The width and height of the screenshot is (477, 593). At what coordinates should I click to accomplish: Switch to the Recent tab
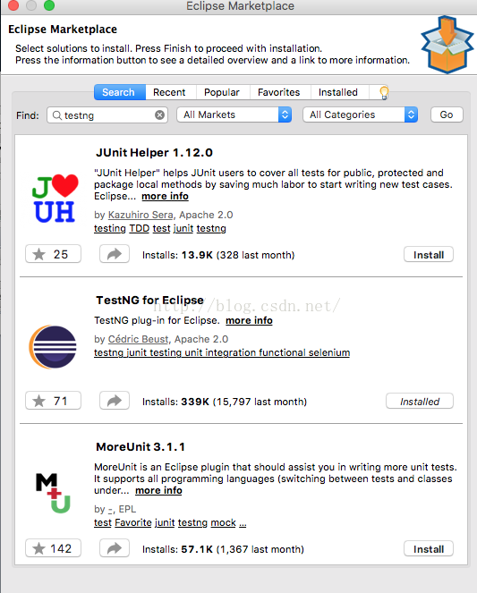click(x=171, y=92)
